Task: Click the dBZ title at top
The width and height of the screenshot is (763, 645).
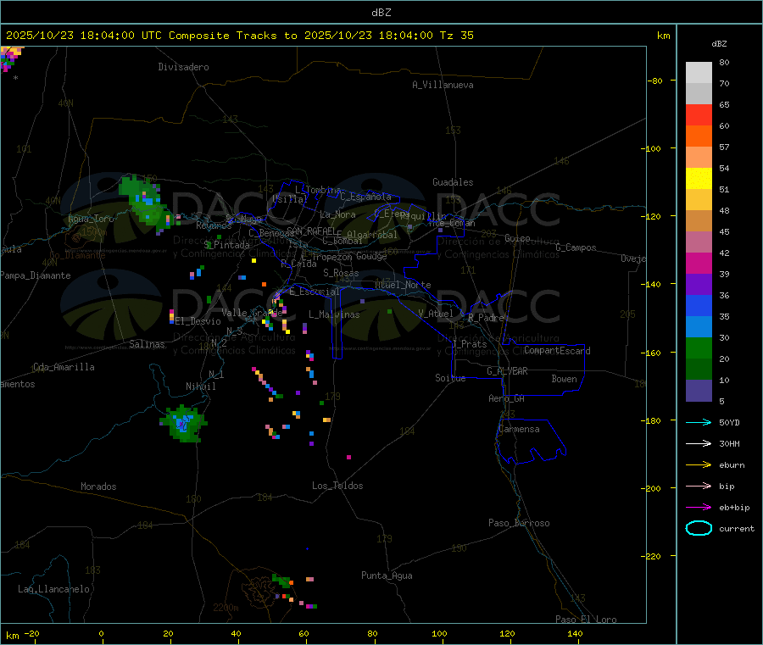Action: point(381,13)
